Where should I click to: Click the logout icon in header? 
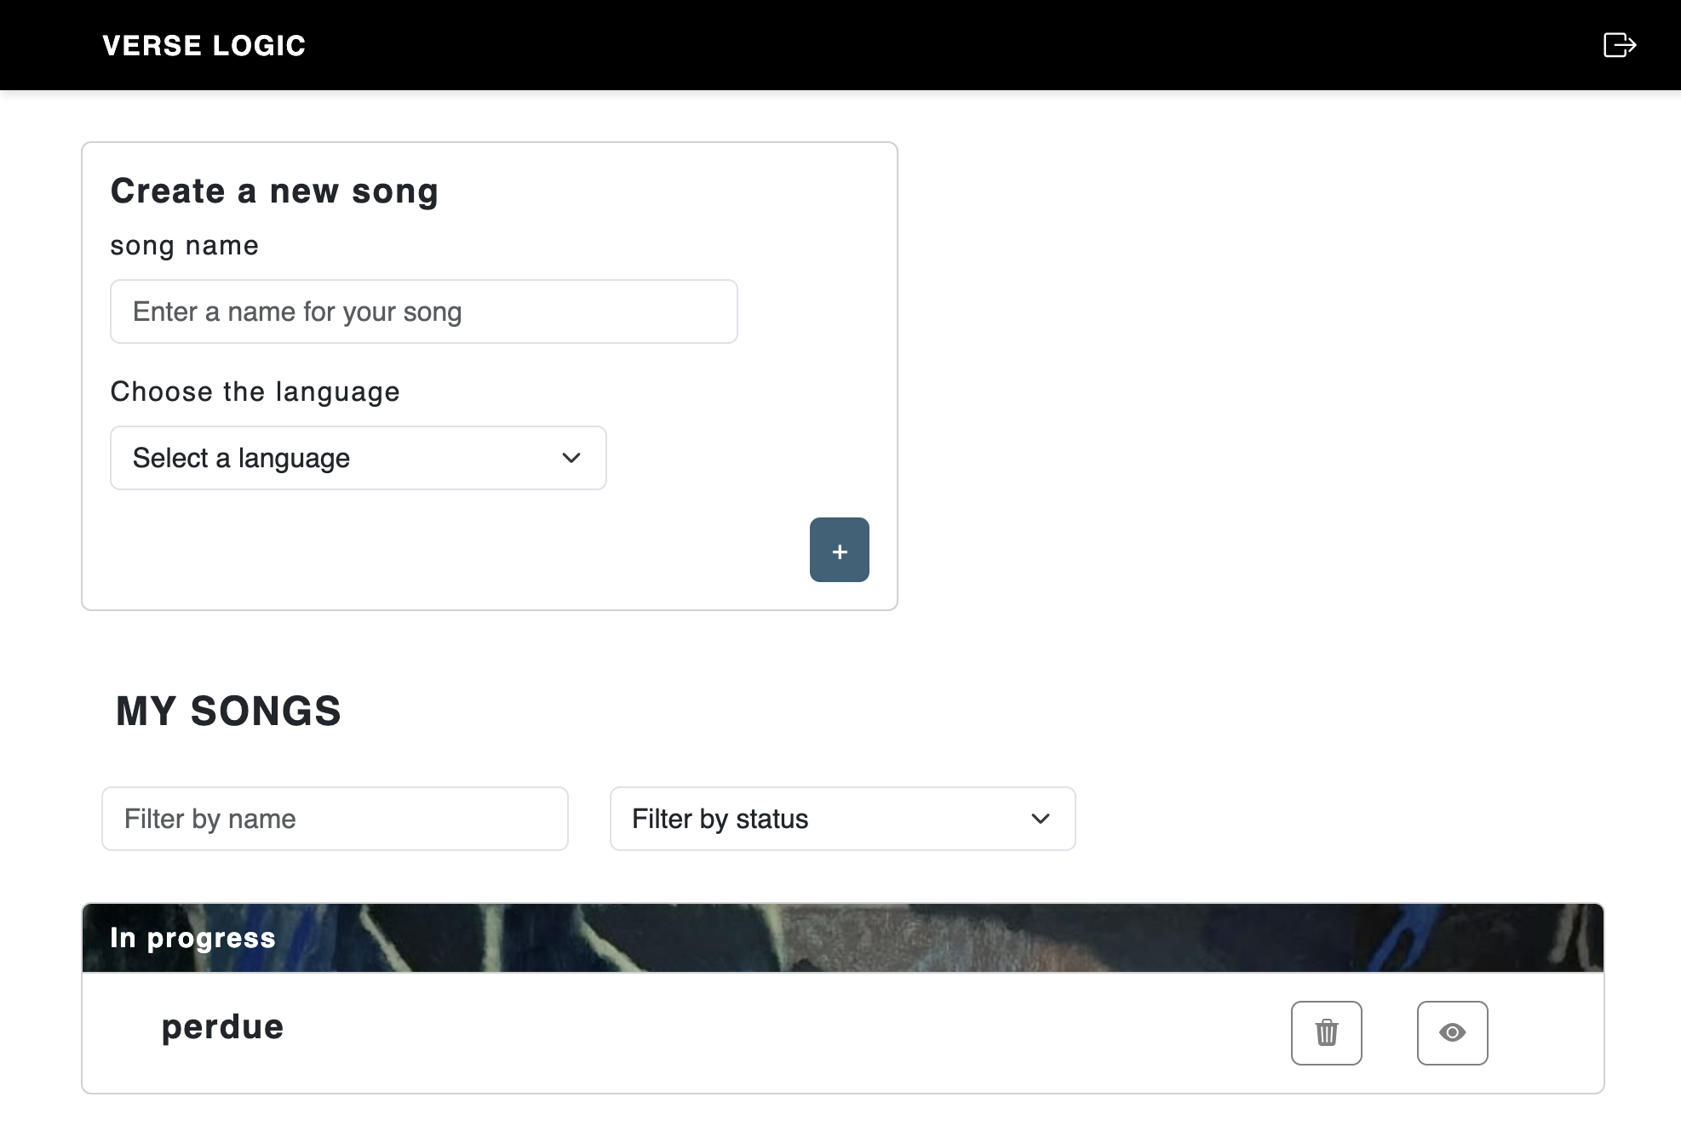pyautogui.click(x=1619, y=45)
